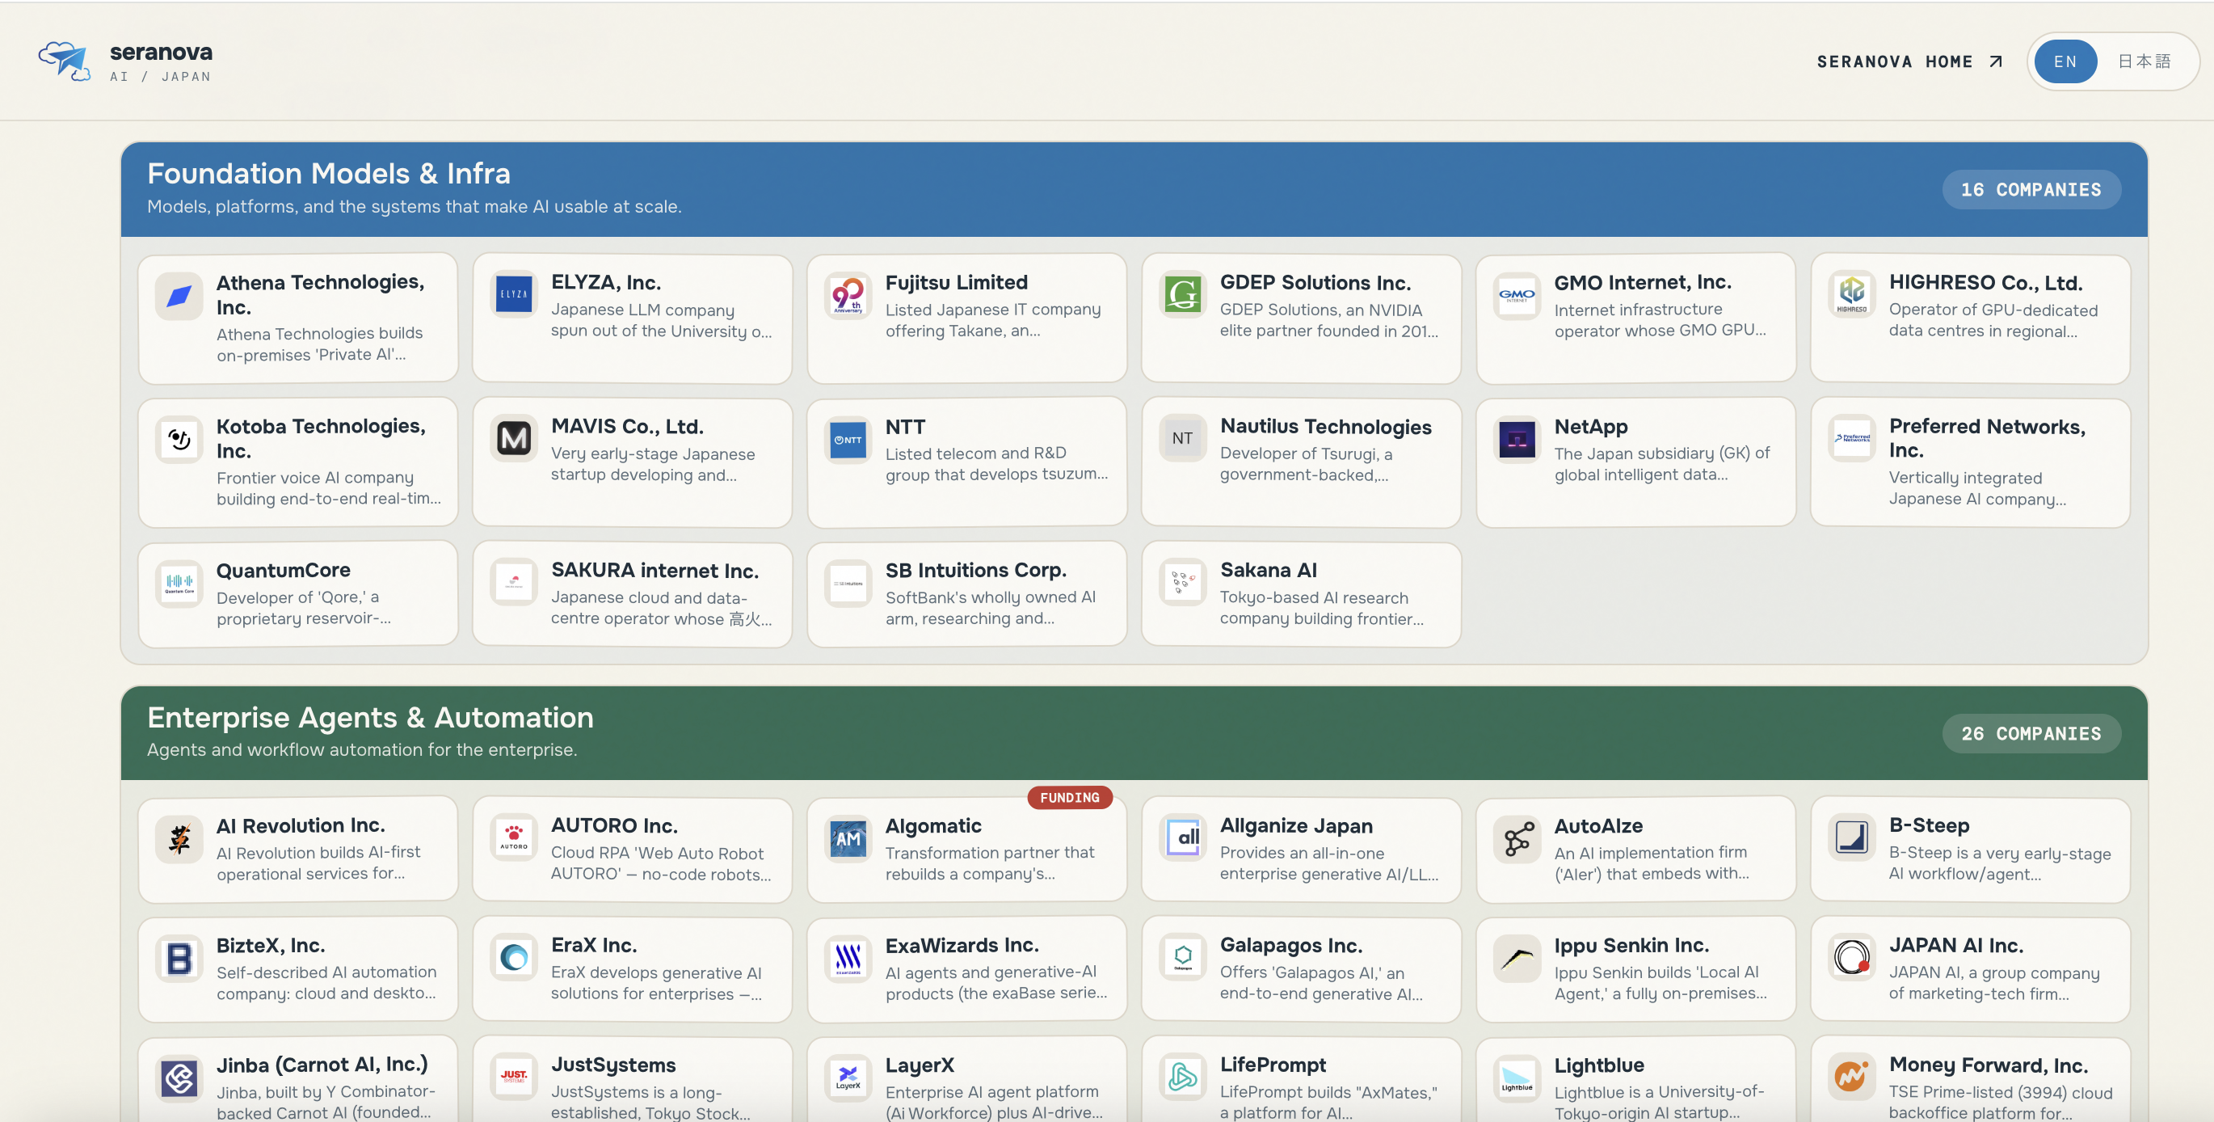Click the SB Intuitions logo icon
This screenshot has height=1122, width=2214.
(848, 584)
